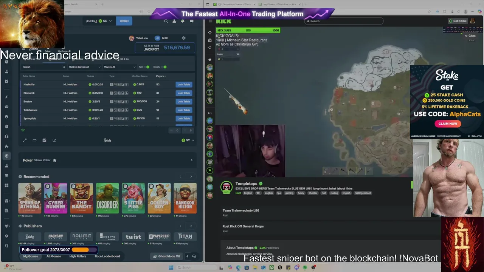Open Stake notifications bell icon
This screenshot has width=484, height=272.
pyautogui.click(x=183, y=21)
